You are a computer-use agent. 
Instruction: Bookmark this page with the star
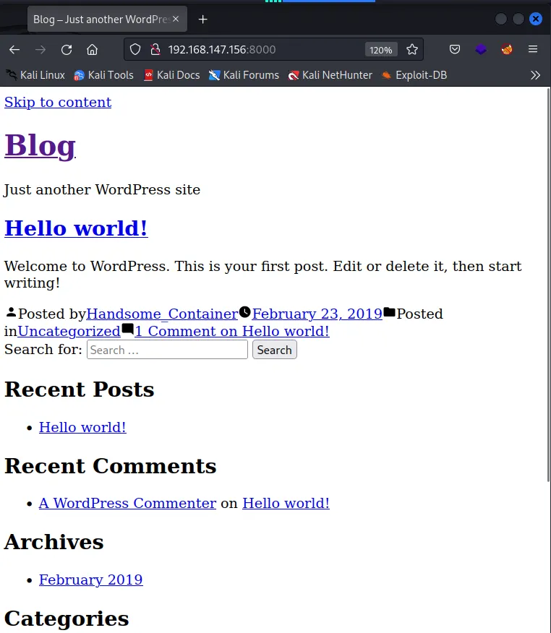click(412, 50)
